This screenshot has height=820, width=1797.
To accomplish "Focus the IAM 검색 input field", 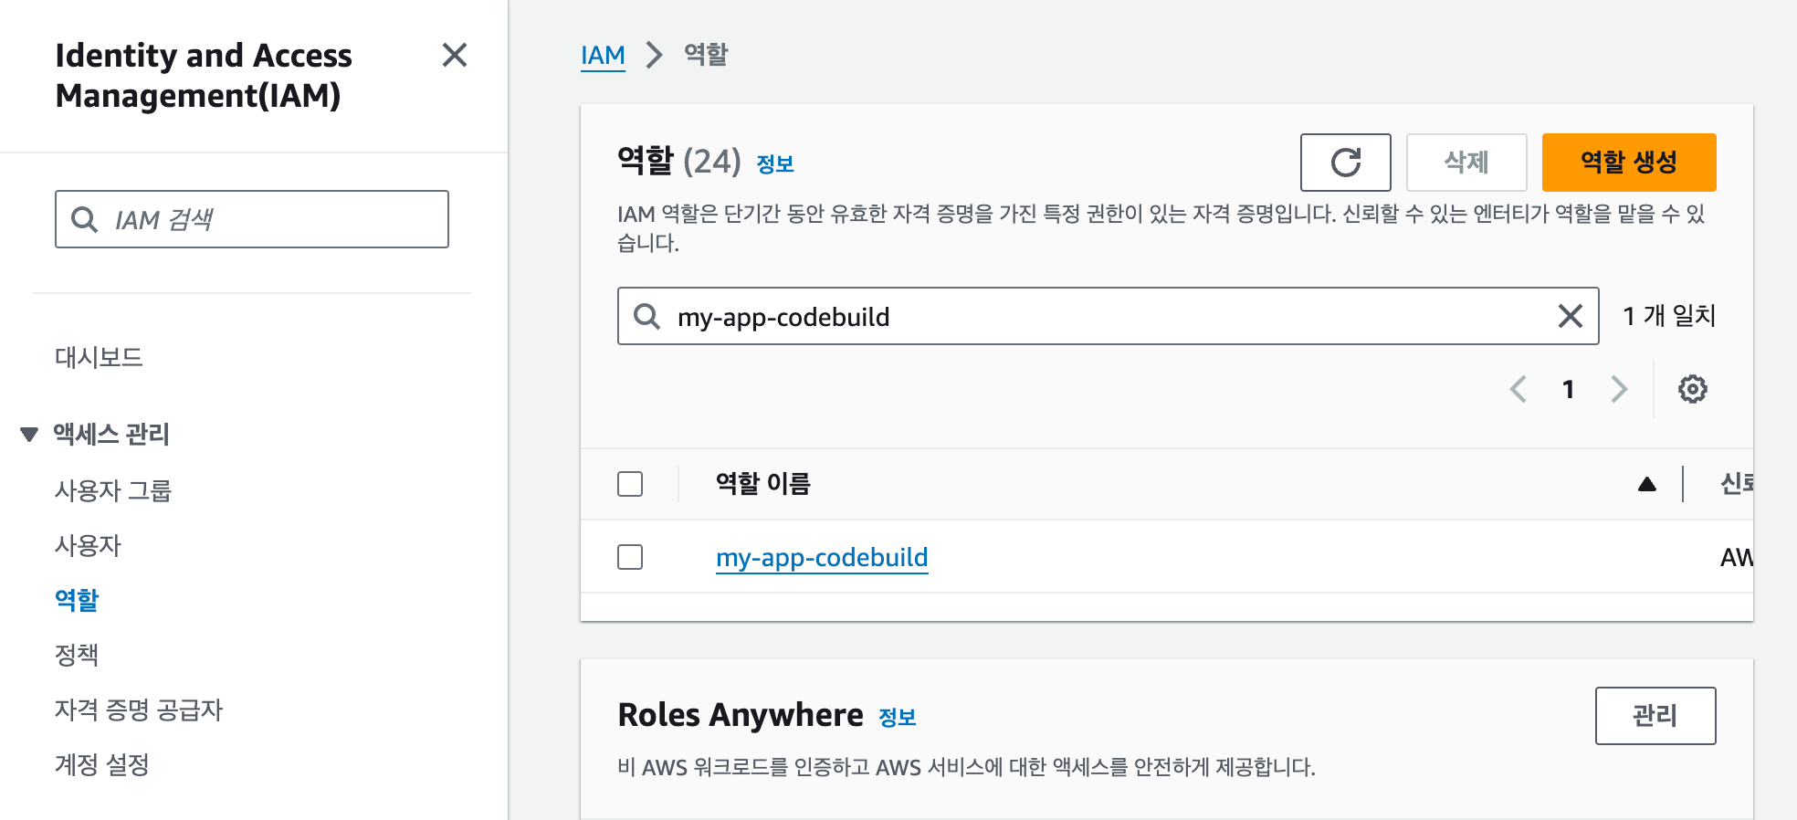I will coord(252,219).
